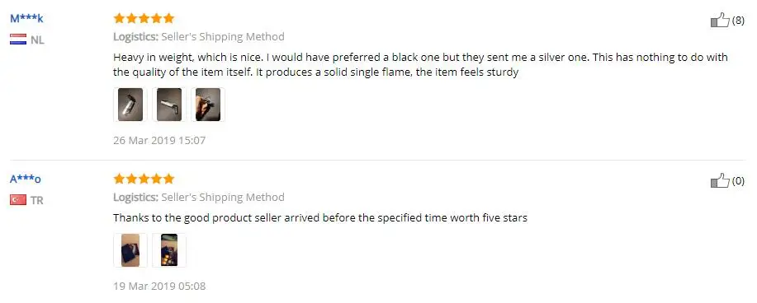Image resolution: width=757 pixels, height=303 pixels.
Task: Click the 19 Mar 2019 05:08 timestamp
Action: click(x=159, y=287)
